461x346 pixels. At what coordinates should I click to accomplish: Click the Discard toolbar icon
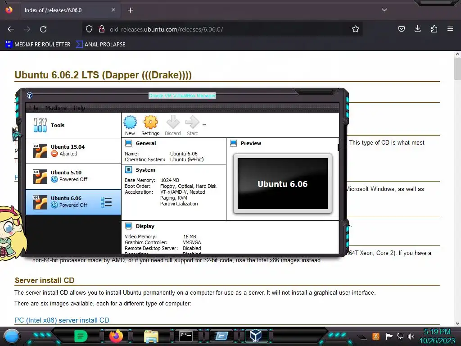pos(172,125)
